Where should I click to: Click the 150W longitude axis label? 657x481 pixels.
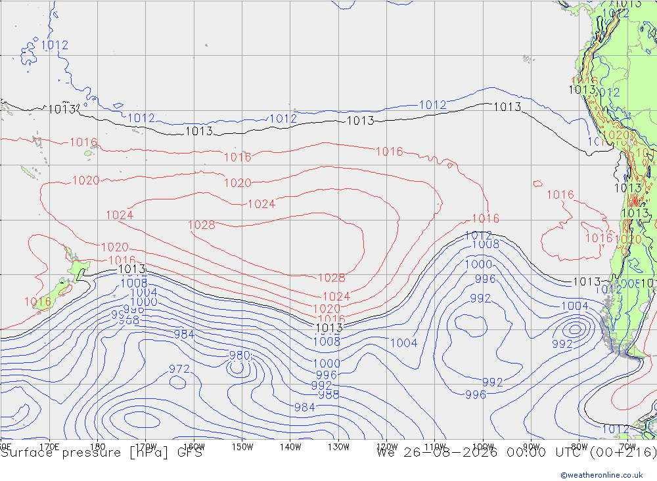(242, 447)
